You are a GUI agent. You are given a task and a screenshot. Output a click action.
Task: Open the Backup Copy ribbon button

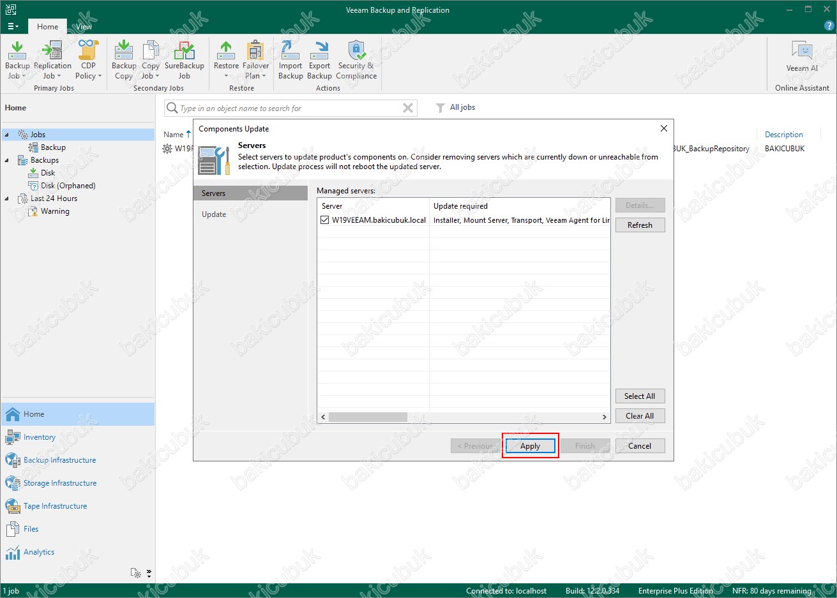(x=124, y=60)
